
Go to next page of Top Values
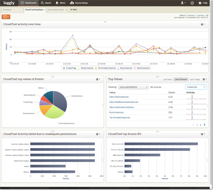(x=204, y=125)
